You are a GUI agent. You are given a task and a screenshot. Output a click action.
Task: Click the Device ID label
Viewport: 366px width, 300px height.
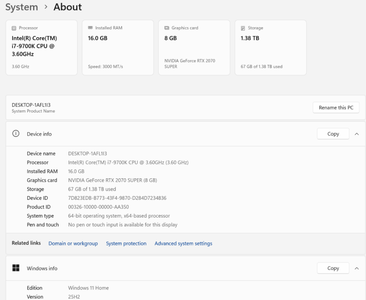(x=37, y=198)
